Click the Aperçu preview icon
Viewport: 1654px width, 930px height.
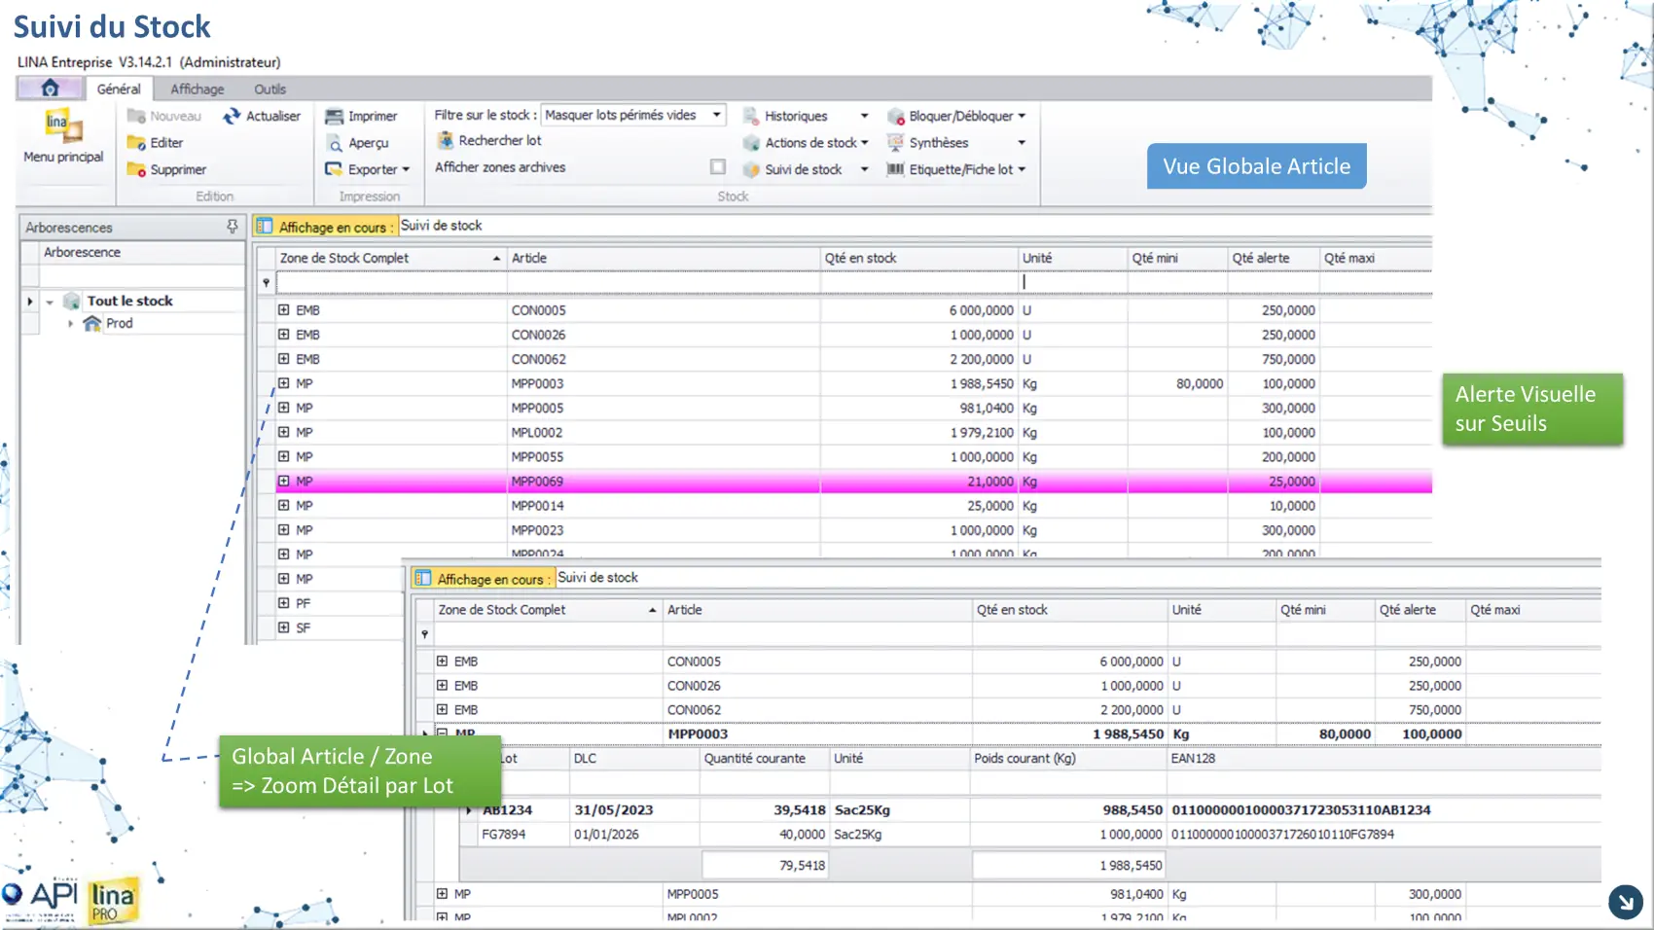click(334, 143)
